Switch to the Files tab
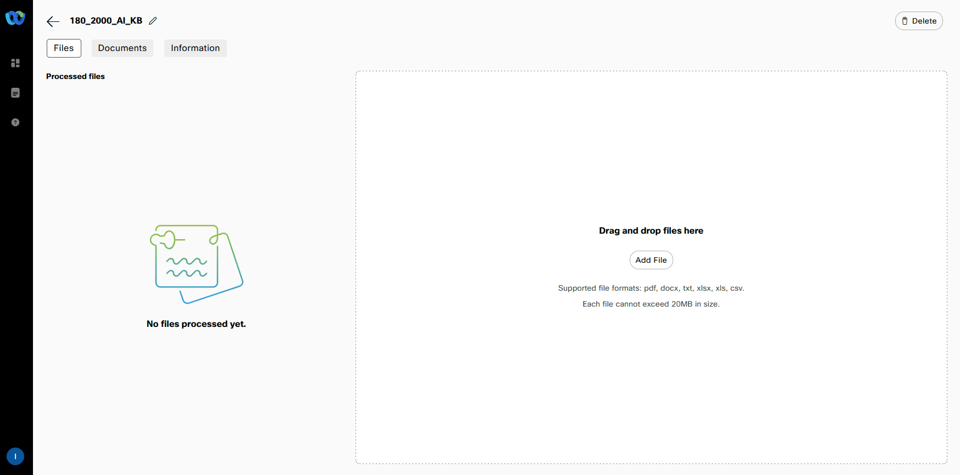The image size is (960, 475). tap(64, 48)
